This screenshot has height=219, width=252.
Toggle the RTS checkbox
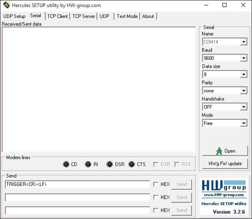click(177, 164)
